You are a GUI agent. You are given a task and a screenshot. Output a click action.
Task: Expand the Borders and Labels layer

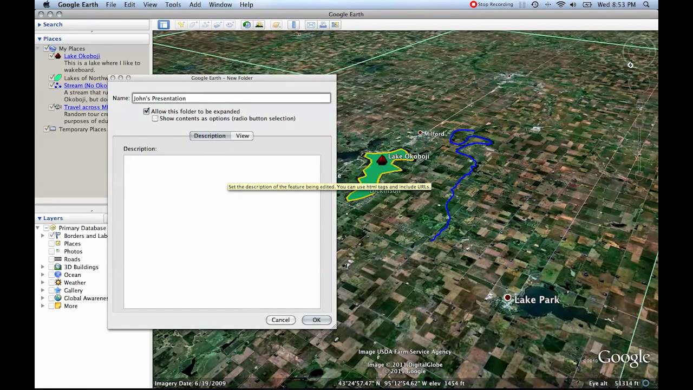point(43,236)
